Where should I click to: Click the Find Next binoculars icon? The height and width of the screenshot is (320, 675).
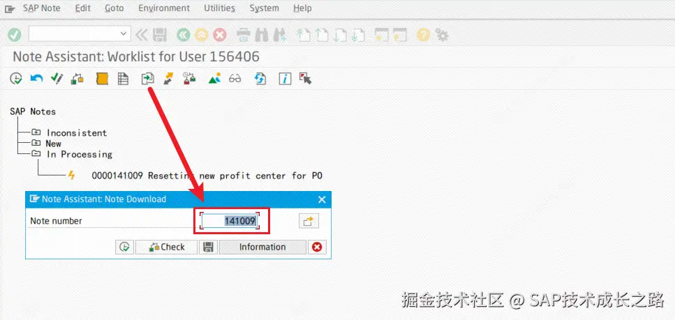click(280, 35)
